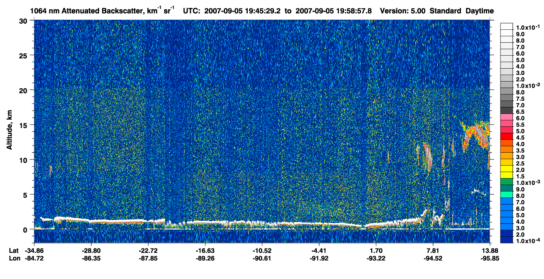The width and height of the screenshot is (544, 279).
Task: Click the latitude value 13.88
Action: pyautogui.click(x=490, y=251)
